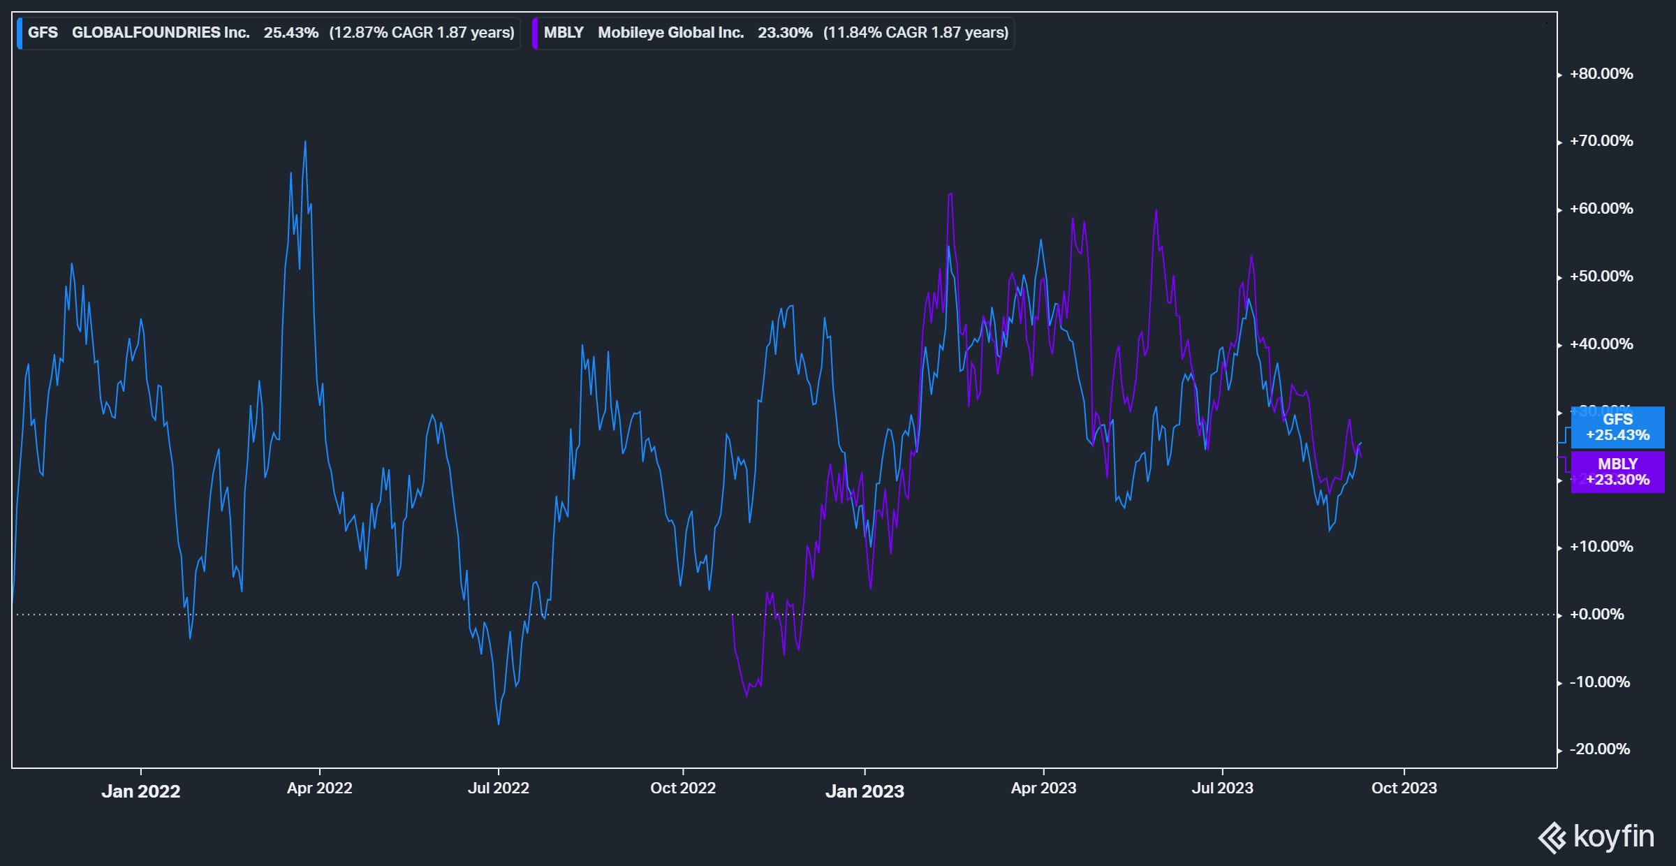The image size is (1676, 866).
Task: Click the blue GFS color bar in legend
Action: 20,33
